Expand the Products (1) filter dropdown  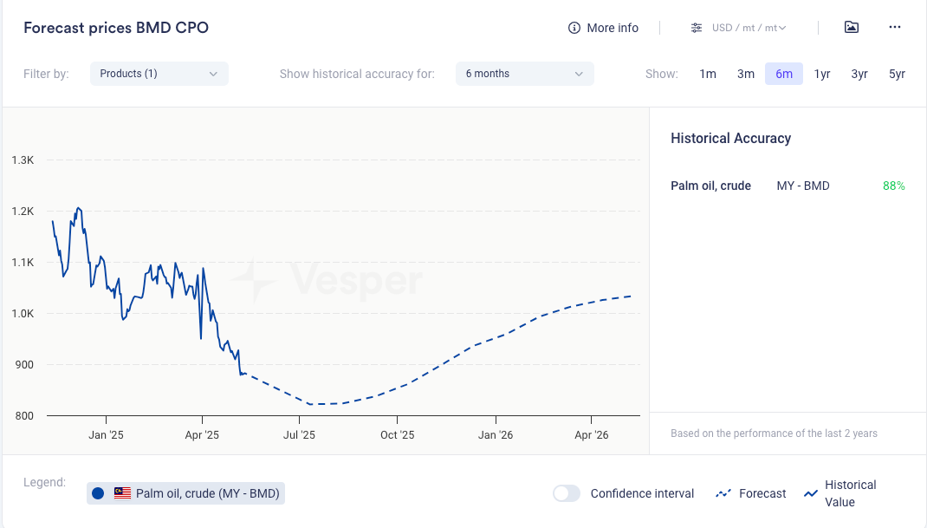[159, 74]
